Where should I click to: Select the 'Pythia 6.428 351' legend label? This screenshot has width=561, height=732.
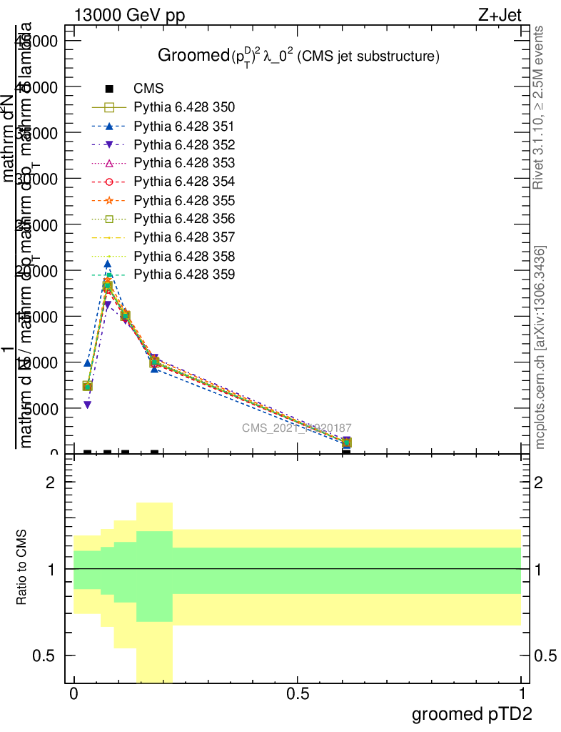(x=184, y=126)
